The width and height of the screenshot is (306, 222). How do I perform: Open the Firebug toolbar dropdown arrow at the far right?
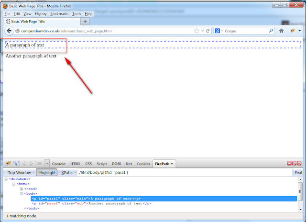[x=300, y=31]
